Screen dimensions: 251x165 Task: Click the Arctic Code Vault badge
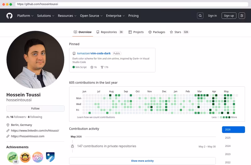coord(50,157)
